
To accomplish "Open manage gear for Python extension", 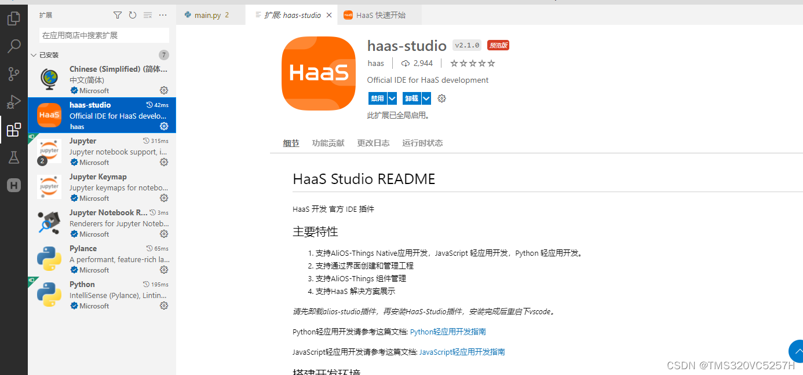I will click(x=164, y=306).
